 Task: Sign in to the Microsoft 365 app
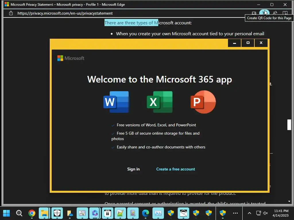[x=133, y=169]
